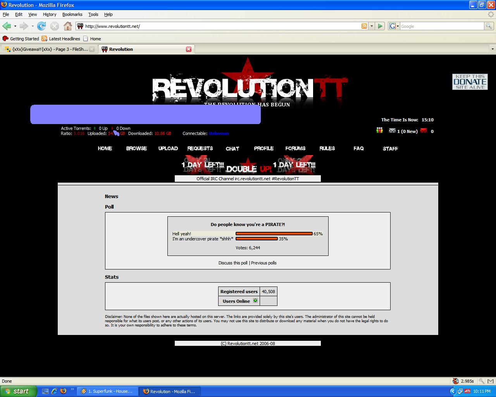The height and width of the screenshot is (397, 496).
Task: Click the search magnifier button
Action: (489, 26)
